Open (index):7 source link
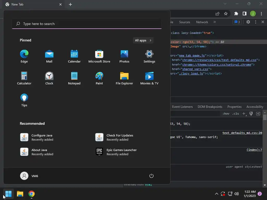Image resolution: width=267 pixels, height=200 pixels. (x=254, y=150)
